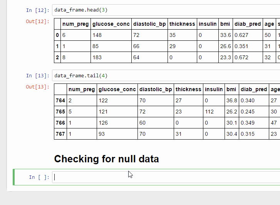Click bmi value 30.4 in row 767

(x=232, y=134)
